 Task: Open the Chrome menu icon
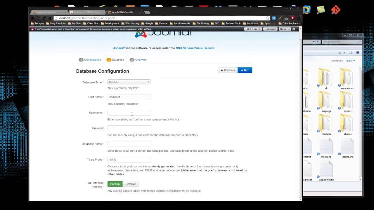[299, 18]
